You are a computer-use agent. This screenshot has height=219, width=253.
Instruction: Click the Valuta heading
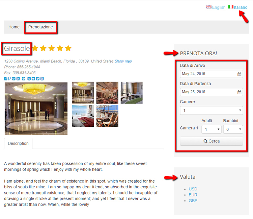tap(188, 177)
